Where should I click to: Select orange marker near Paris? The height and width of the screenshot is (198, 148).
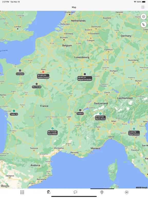coord(43,72)
